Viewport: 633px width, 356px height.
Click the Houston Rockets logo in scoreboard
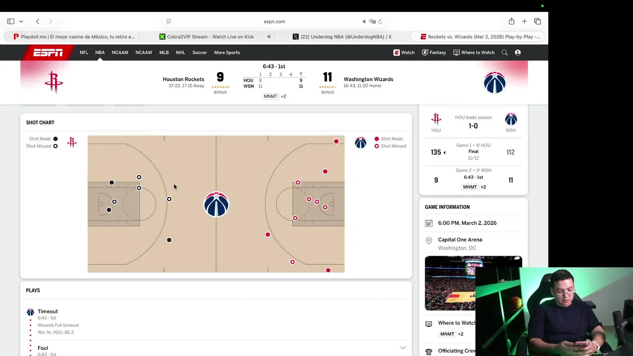click(53, 82)
